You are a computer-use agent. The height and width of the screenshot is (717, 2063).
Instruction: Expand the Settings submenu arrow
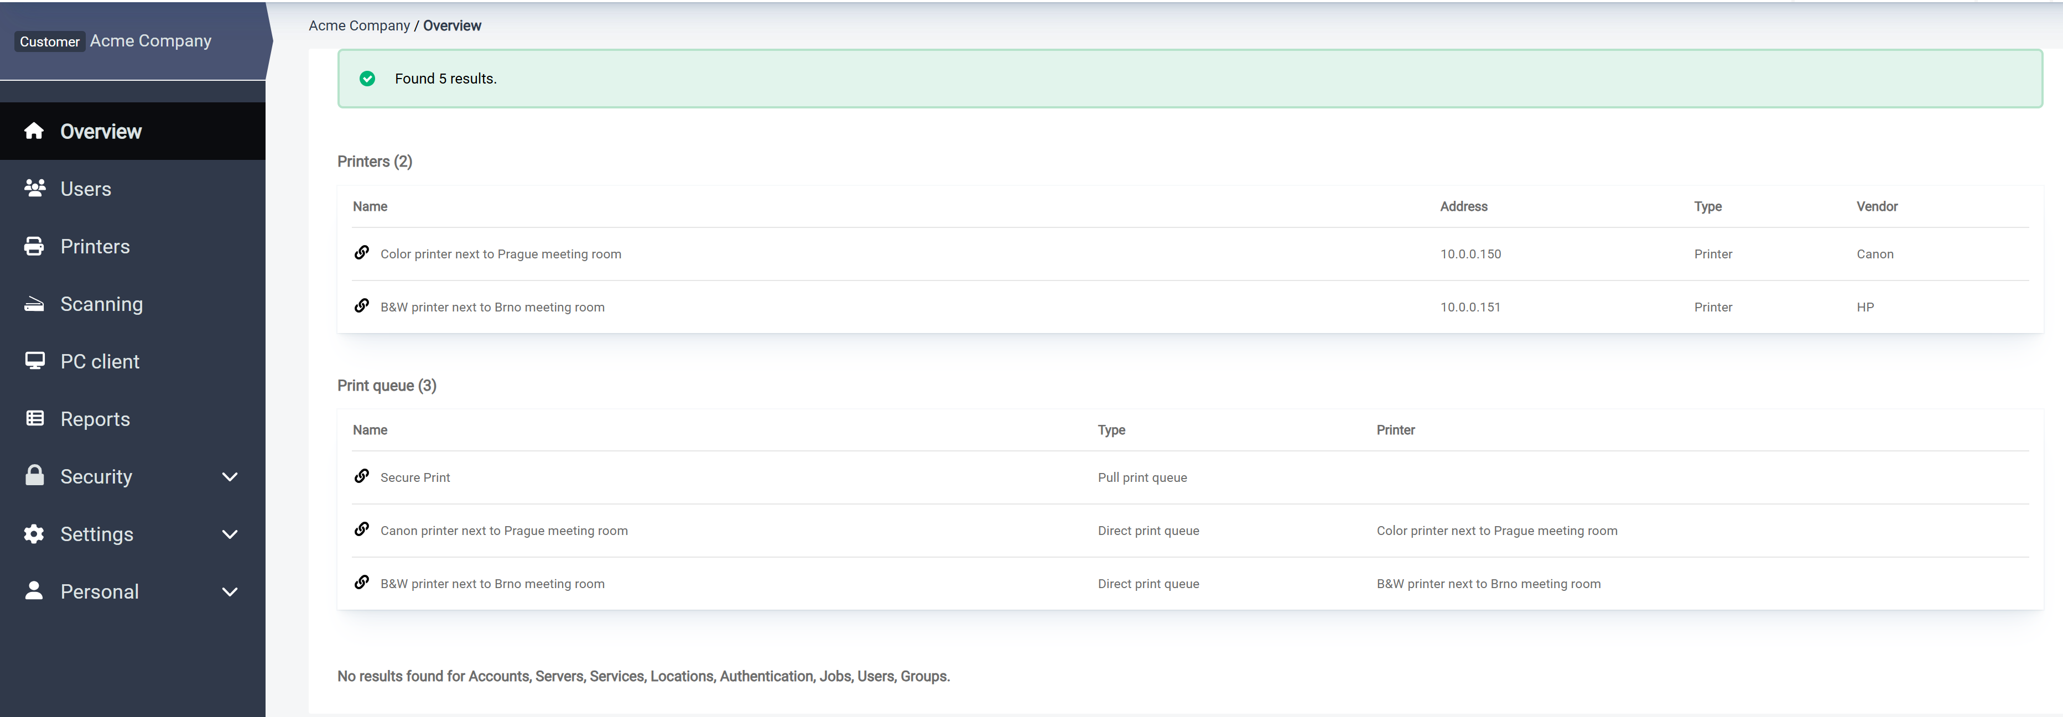[x=230, y=534]
